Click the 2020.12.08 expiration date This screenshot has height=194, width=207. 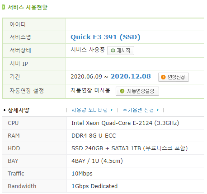tap(131, 76)
